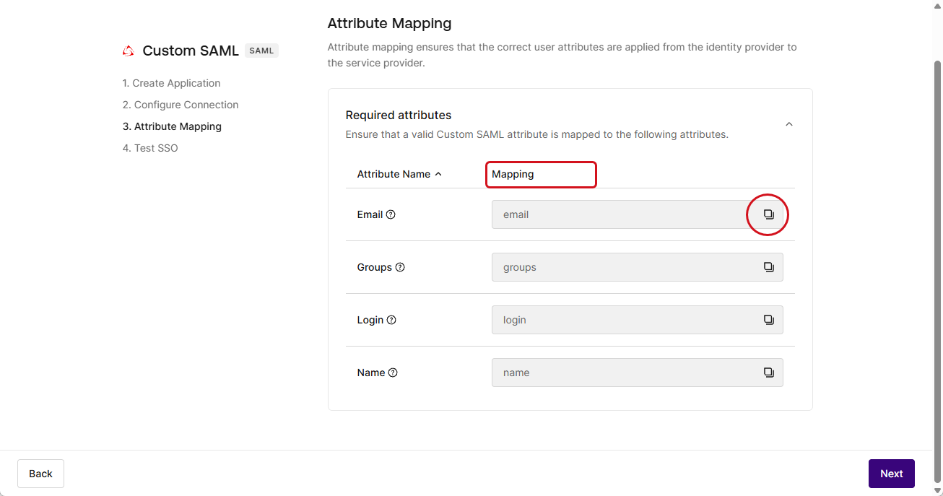Click the login mapping field
Viewport: 943px width, 496px height.
(x=637, y=320)
